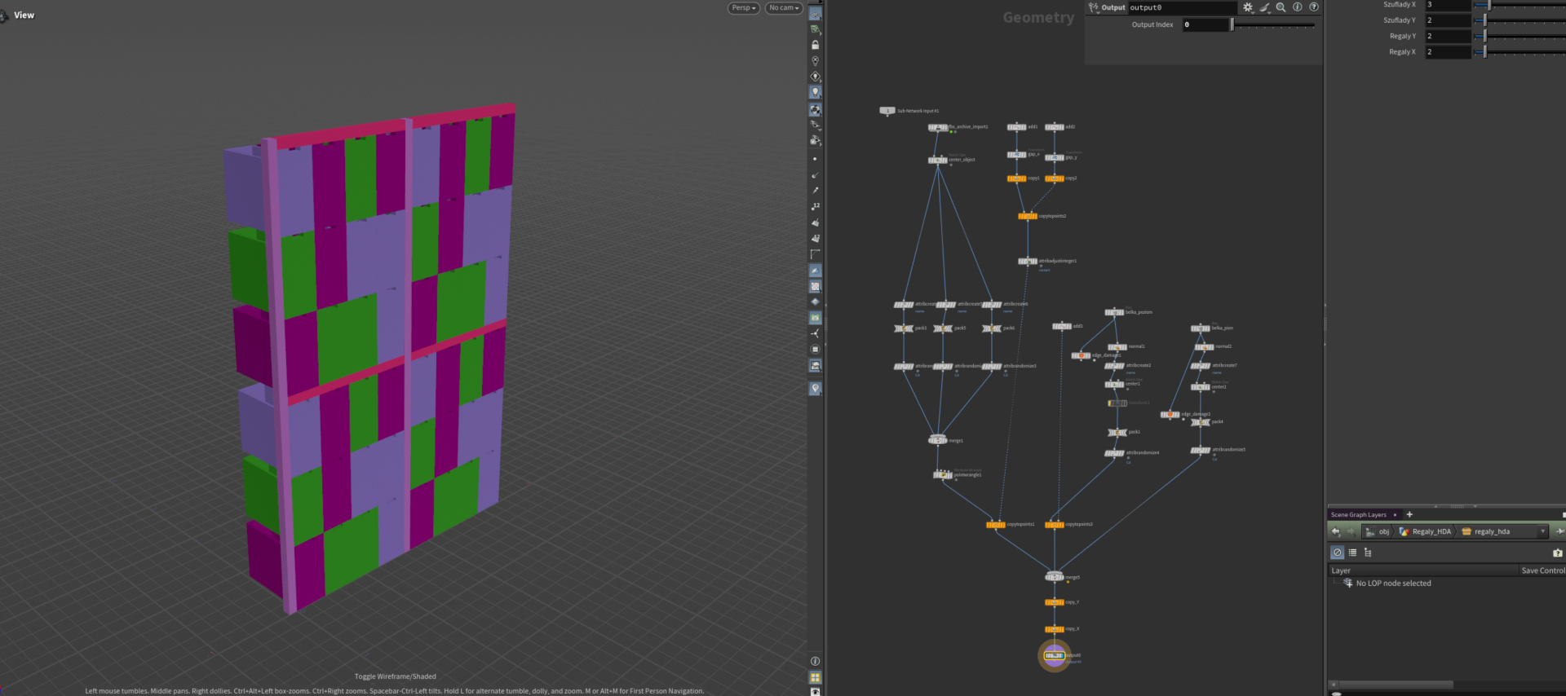
Task: Add a new pane tab with plus
Action: (x=1409, y=514)
